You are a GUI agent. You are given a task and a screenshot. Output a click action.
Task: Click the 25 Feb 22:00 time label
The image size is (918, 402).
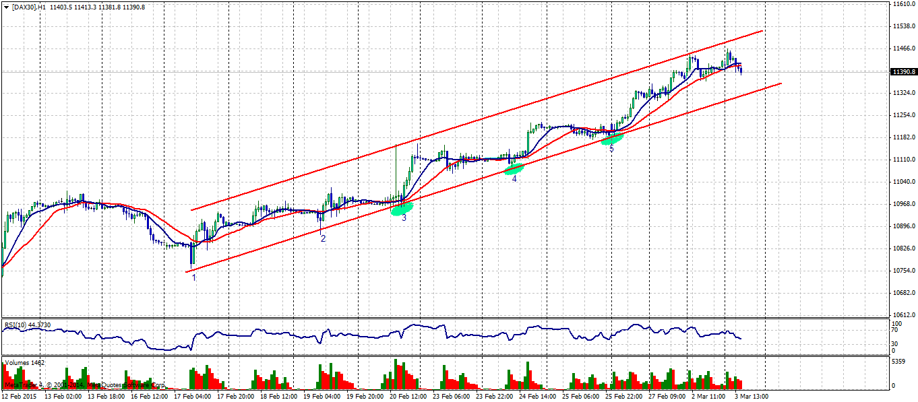623,397
